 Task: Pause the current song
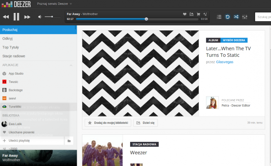[x=16, y=17]
